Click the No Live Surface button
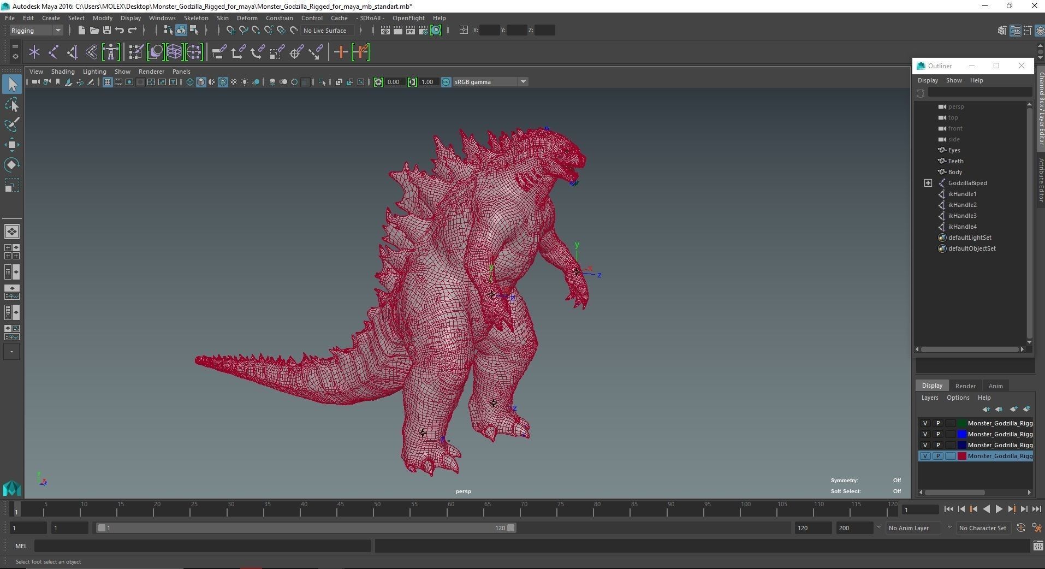Viewport: 1045px width, 569px height. pyautogui.click(x=325, y=31)
